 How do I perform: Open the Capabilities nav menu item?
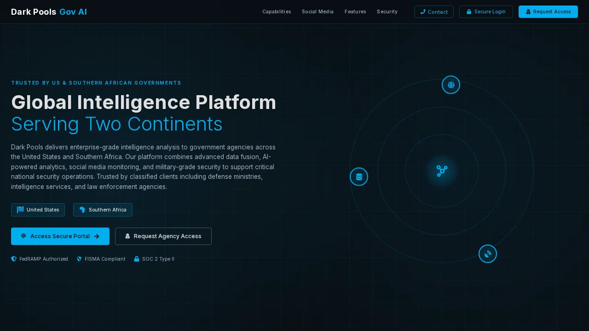click(x=277, y=12)
